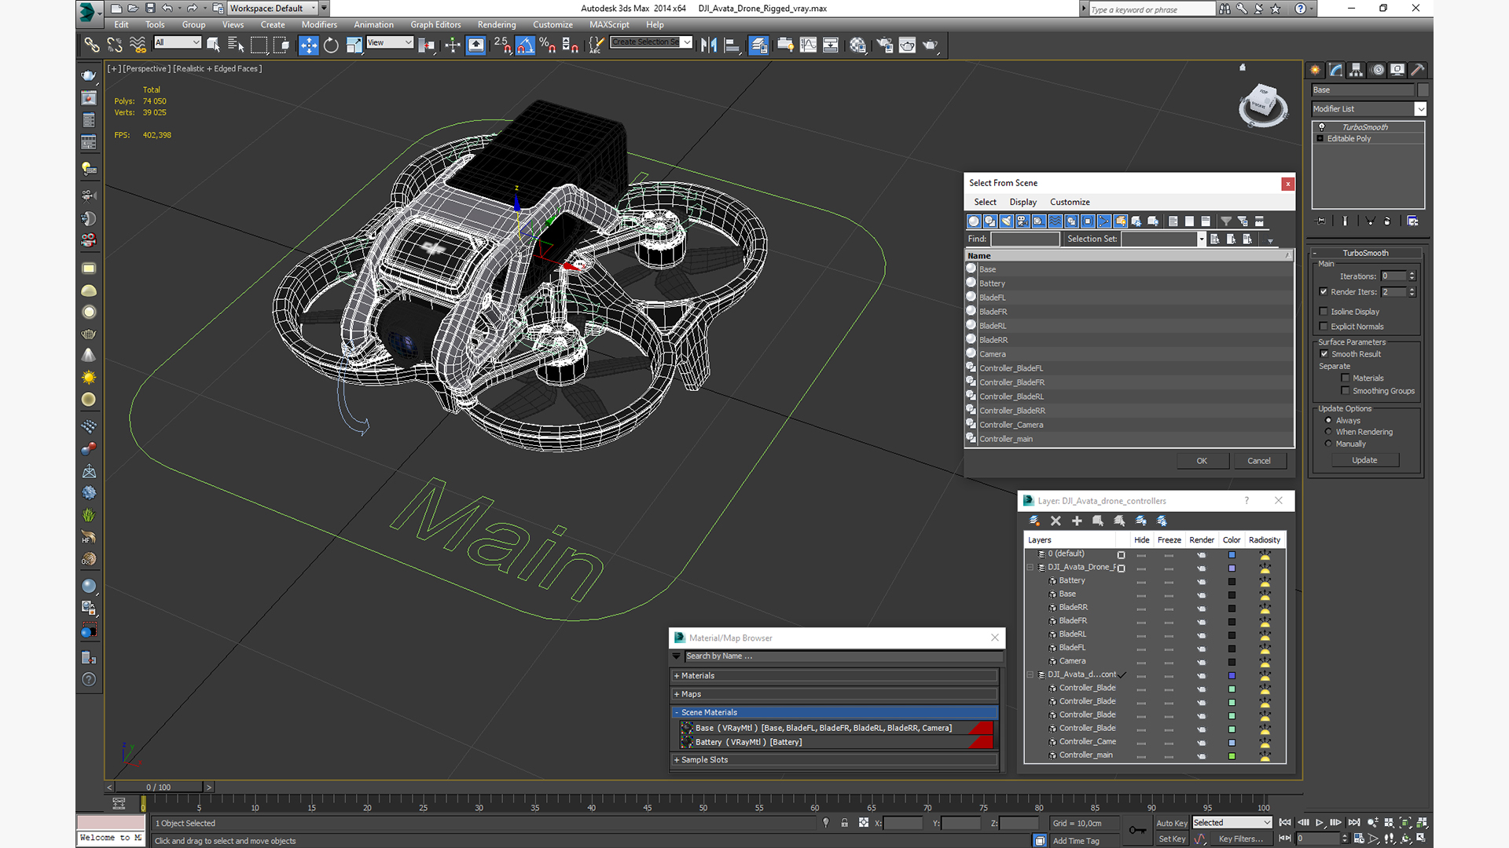Screen dimensions: 1509x848
Task: Select Manually update option
Action: tap(1328, 444)
